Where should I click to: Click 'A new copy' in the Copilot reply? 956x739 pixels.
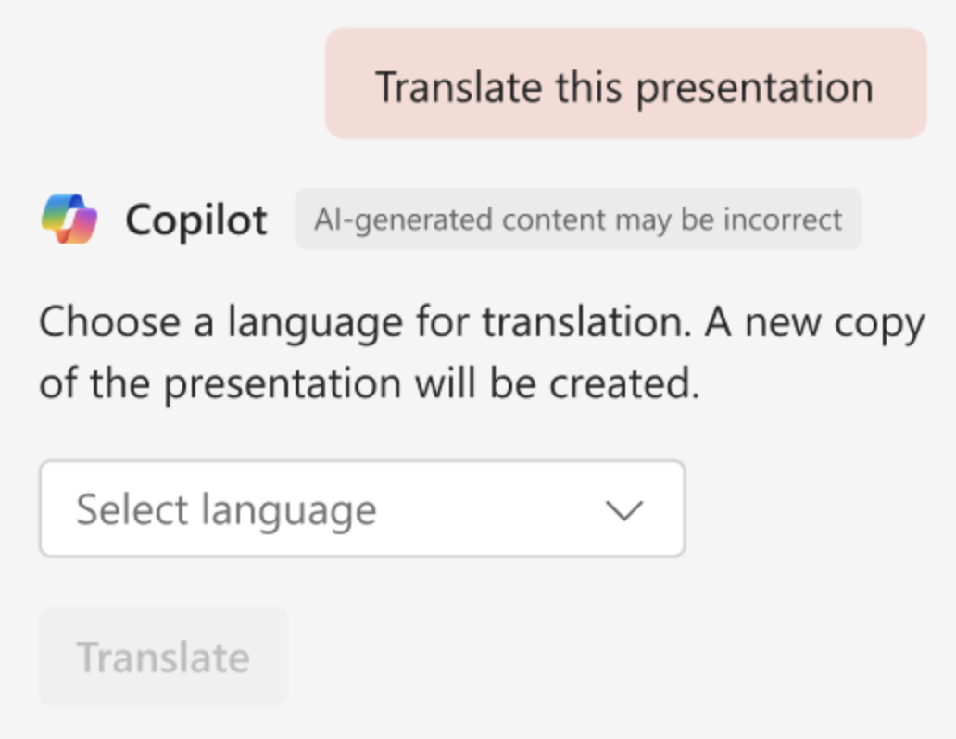click(815, 323)
